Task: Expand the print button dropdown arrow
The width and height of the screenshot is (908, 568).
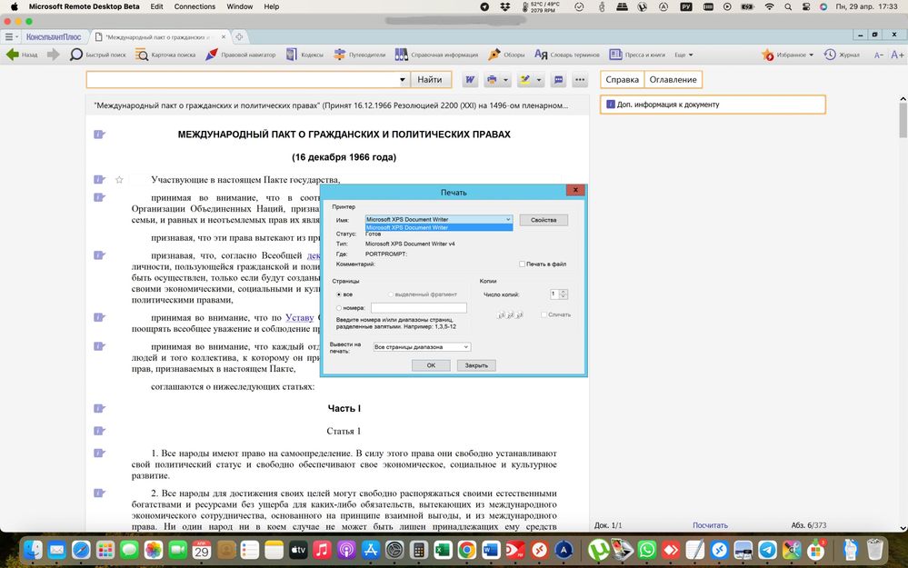Action: click(505, 80)
